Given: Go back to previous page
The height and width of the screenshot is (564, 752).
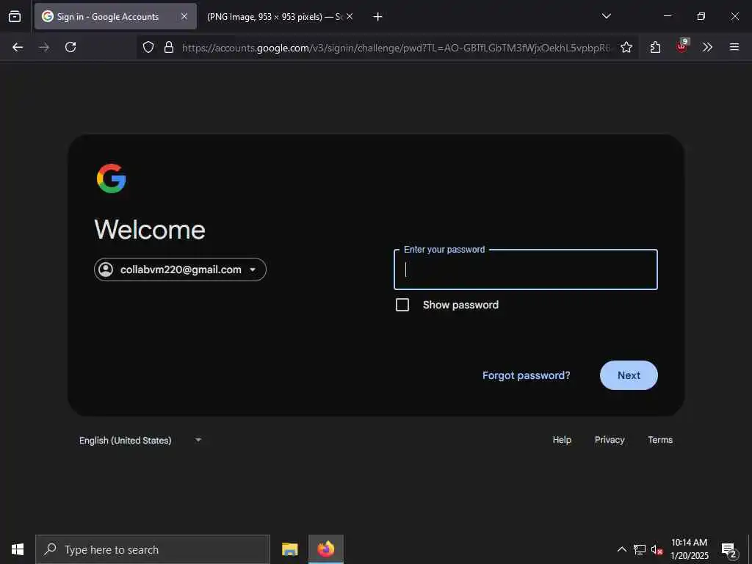Looking at the screenshot, I should [18, 47].
